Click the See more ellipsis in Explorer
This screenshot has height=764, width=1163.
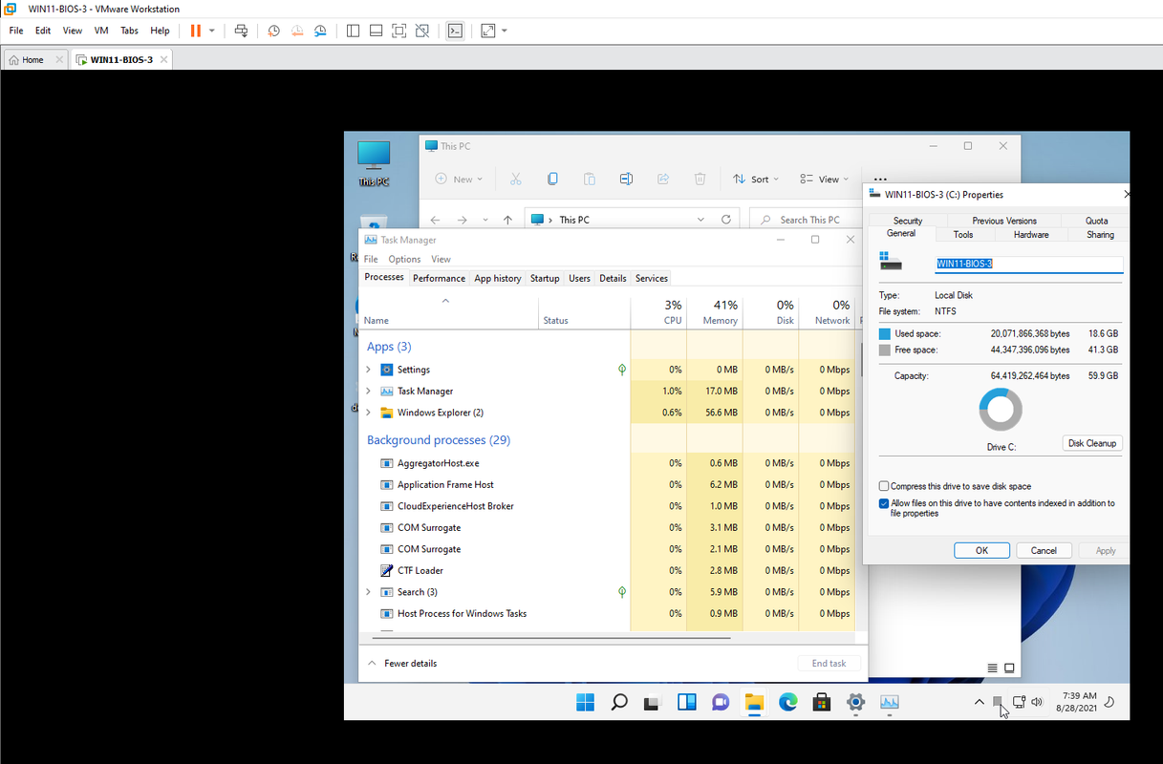(x=881, y=179)
